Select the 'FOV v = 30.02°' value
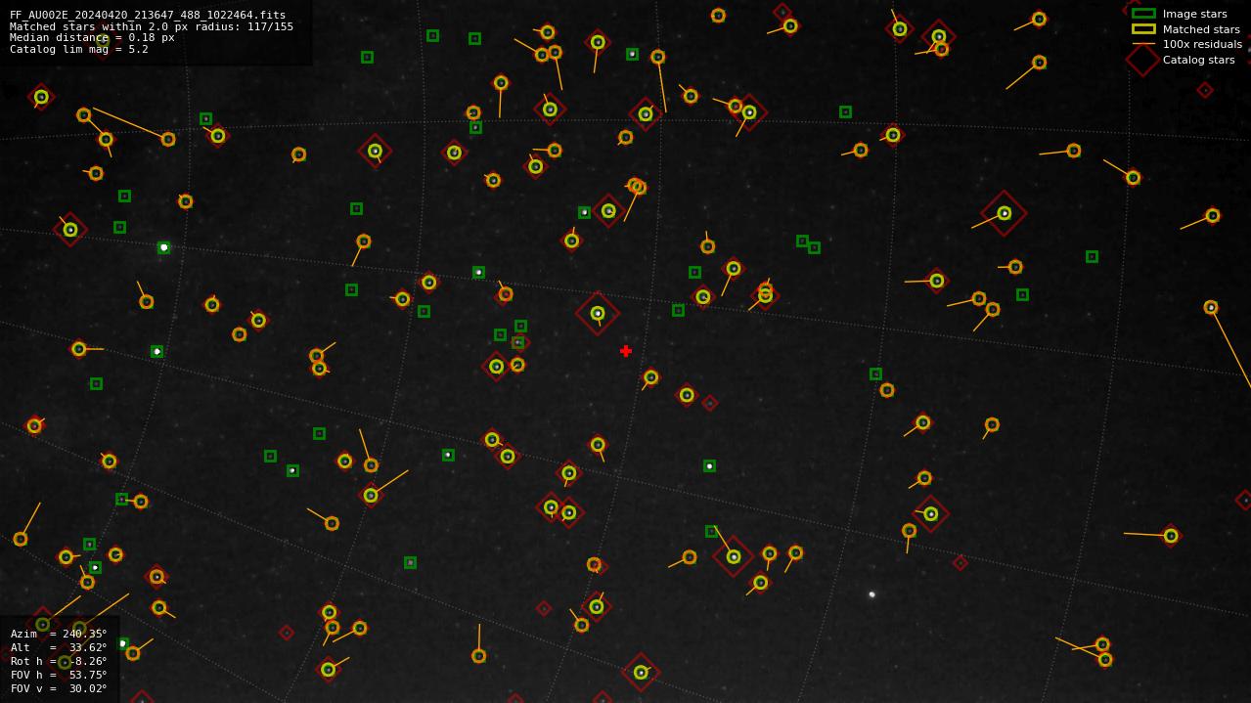Image resolution: width=1251 pixels, height=703 pixels. tap(59, 688)
